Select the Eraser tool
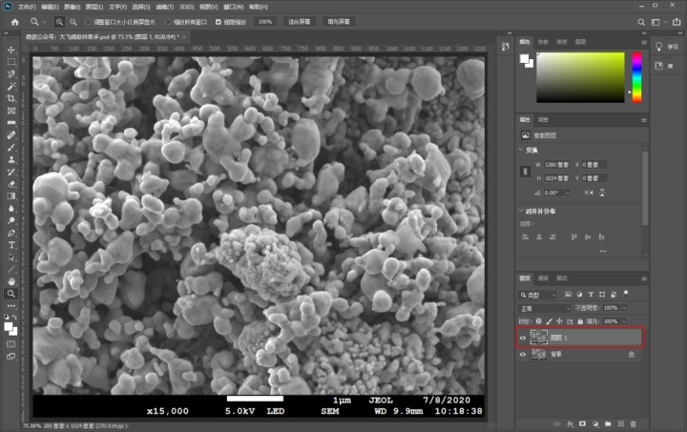 11,184
